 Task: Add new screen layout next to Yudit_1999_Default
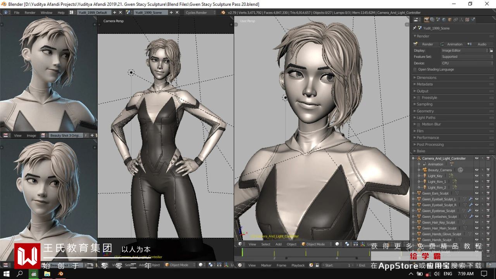[x=114, y=12]
